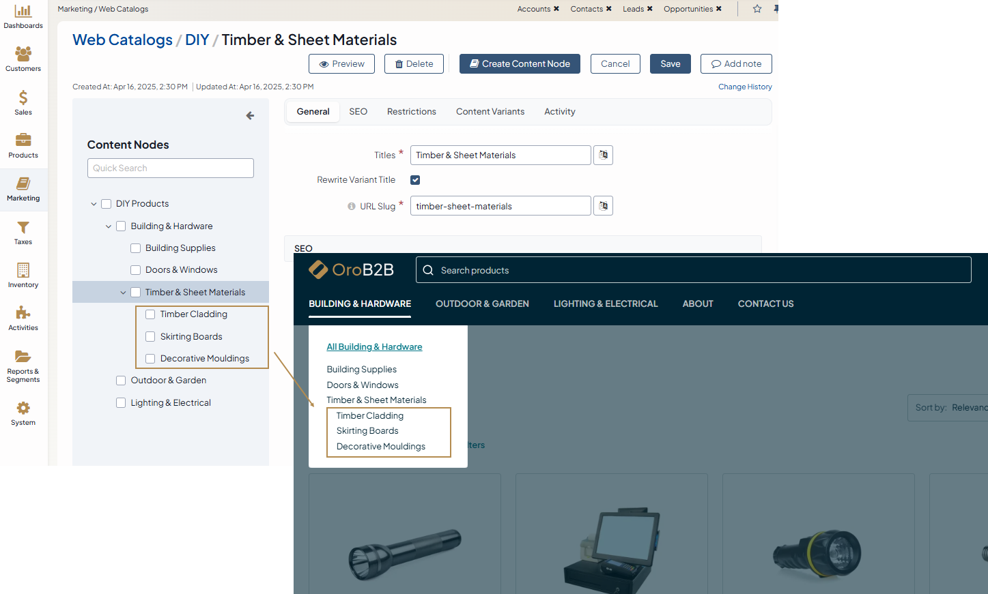This screenshot has width=988, height=594.
Task: Open the Dashboards sidebar icon
Action: pyautogui.click(x=23, y=12)
